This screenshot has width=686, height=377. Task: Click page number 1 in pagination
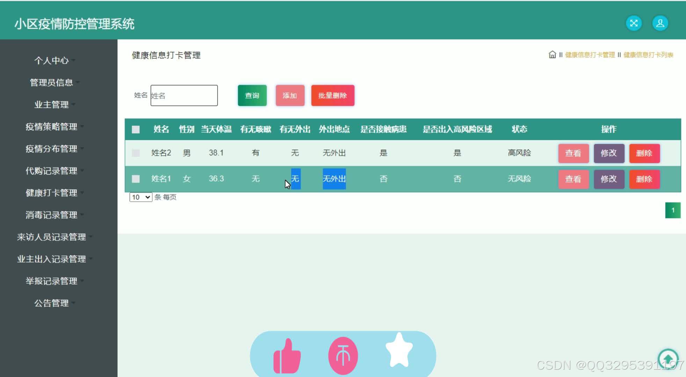pyautogui.click(x=673, y=210)
